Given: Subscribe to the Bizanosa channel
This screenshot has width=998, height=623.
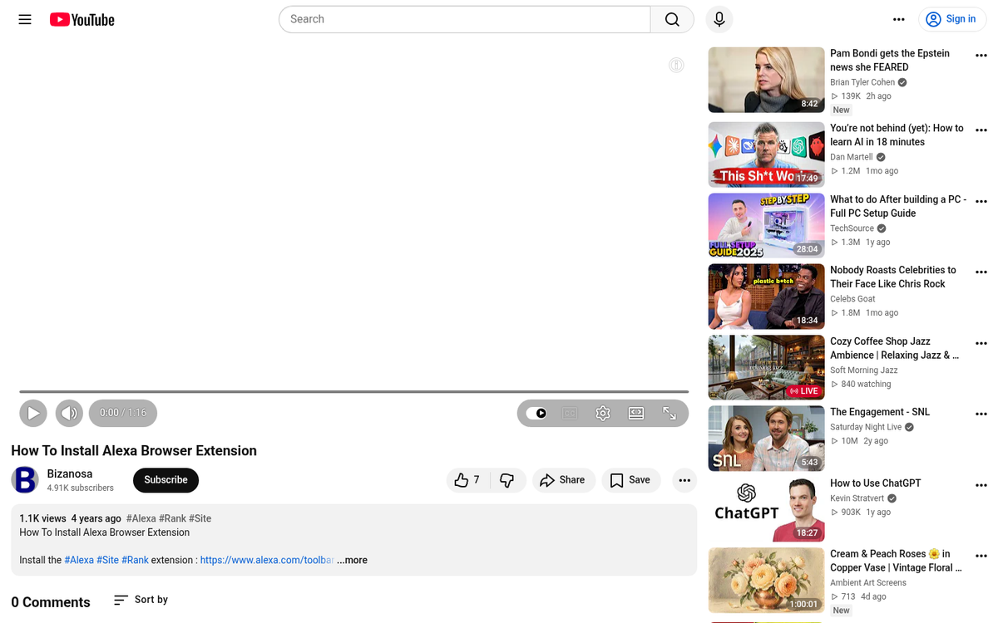Looking at the screenshot, I should 166,480.
